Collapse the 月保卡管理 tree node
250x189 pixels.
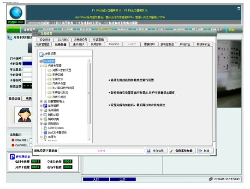pyautogui.click(x=41, y=66)
